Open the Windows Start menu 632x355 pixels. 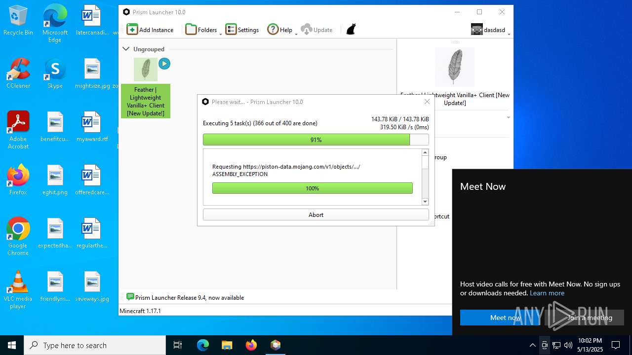12,345
